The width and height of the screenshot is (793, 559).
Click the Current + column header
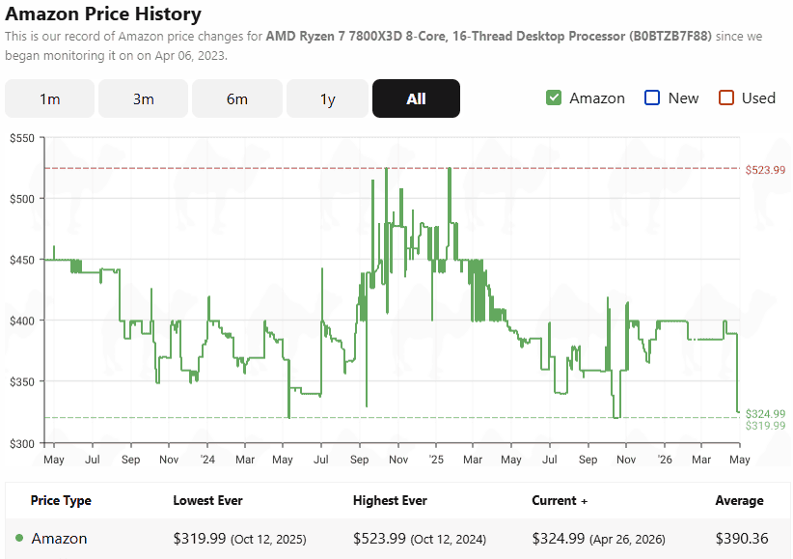tap(560, 501)
